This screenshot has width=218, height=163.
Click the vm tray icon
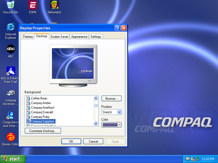(188, 159)
